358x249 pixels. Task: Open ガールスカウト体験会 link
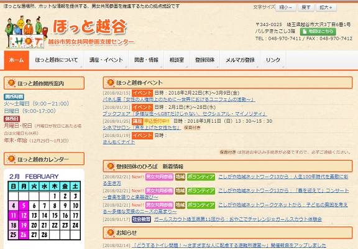tap(237, 219)
